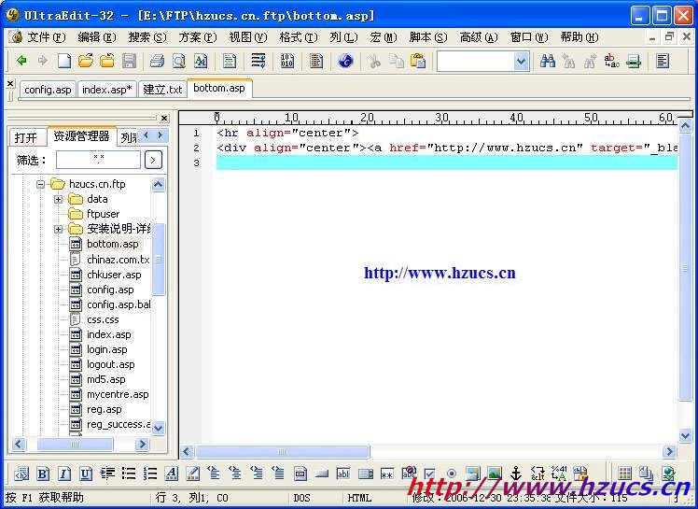The image size is (698, 509).
Task: Click the 筛选 filter input field
Action: click(98, 160)
